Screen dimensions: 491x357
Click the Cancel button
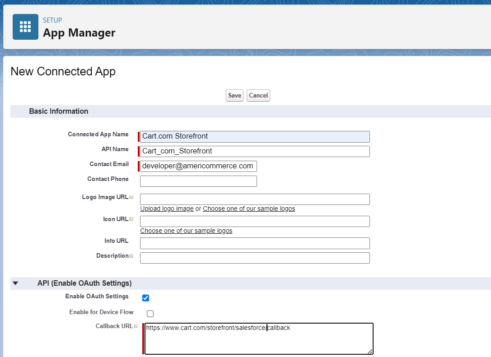tap(258, 95)
